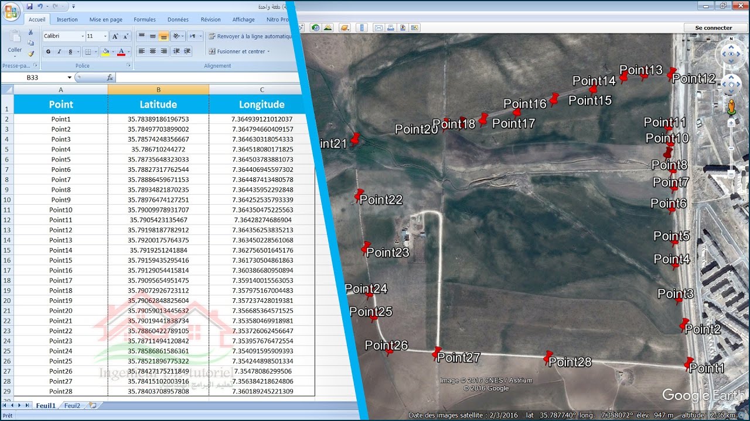The image size is (750, 421).
Task: Toggle italic formatting (I)
Action: [59, 51]
